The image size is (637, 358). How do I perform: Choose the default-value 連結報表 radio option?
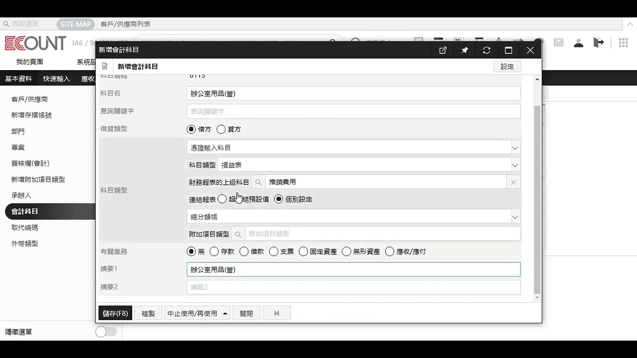(x=222, y=199)
